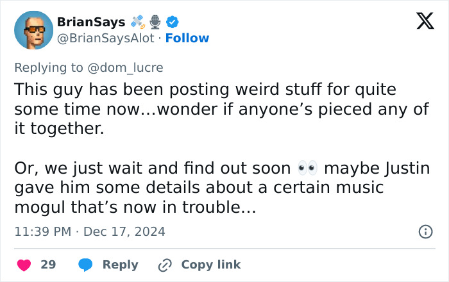Open the X logo link

[x=421, y=22]
